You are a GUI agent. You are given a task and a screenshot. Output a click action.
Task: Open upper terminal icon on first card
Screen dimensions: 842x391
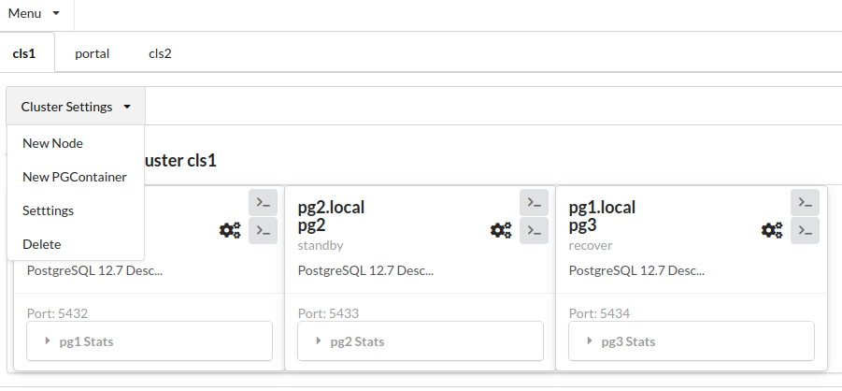click(x=264, y=202)
